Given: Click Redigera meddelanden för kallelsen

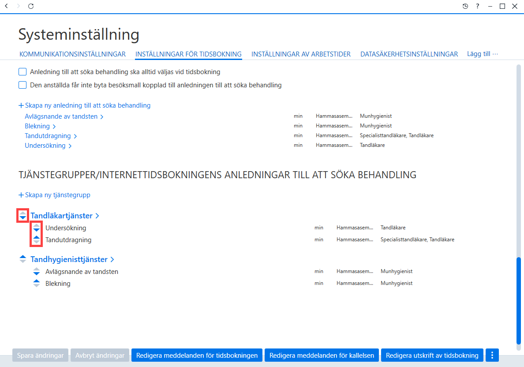Looking at the screenshot, I should pyautogui.click(x=322, y=355).
